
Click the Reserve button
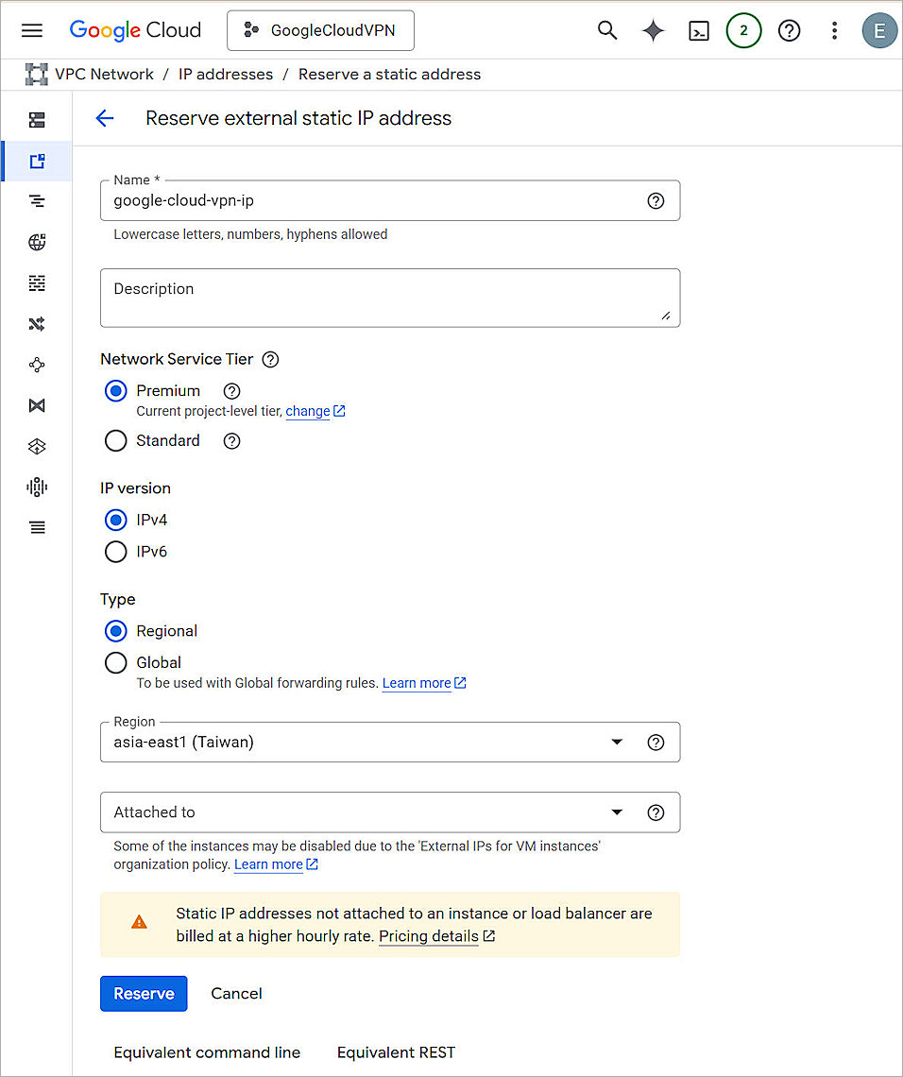pos(144,993)
